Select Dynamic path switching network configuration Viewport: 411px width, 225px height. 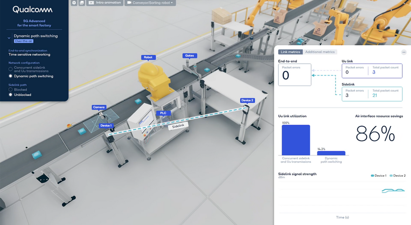click(x=31, y=76)
